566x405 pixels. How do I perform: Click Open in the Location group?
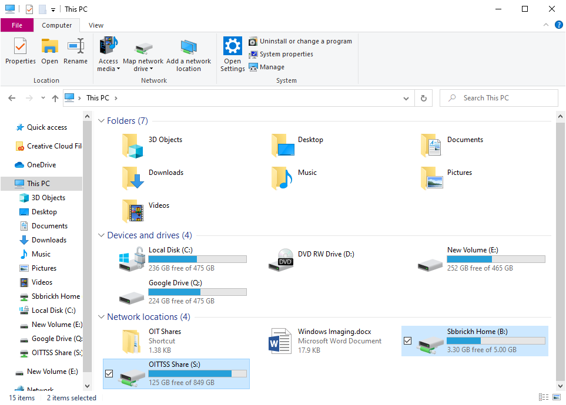[49, 51]
